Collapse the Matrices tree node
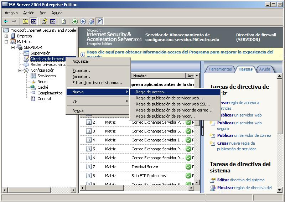This screenshot has width=285, height=202. click(x=6, y=42)
